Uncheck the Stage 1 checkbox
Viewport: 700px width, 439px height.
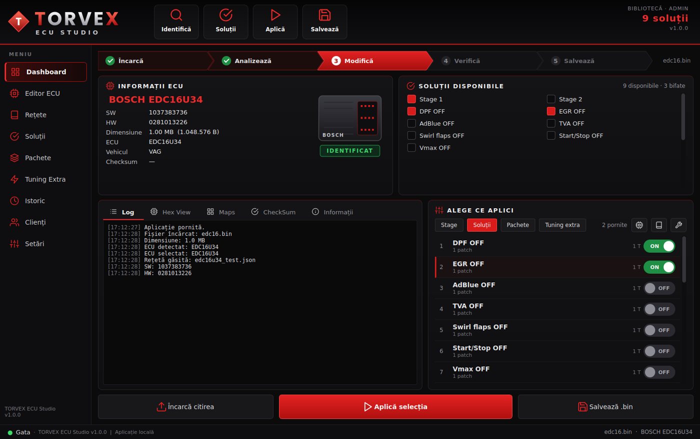pos(411,99)
